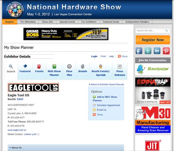Select the Search magnifying glass tab icon
The image size is (174, 151).
[x=11, y=67]
